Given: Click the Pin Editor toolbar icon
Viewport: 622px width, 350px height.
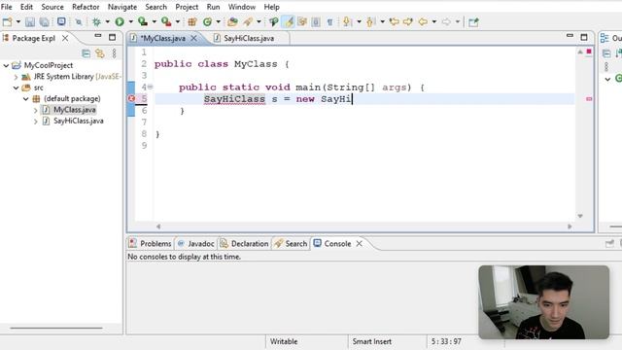Looking at the screenshot, I should [473, 22].
